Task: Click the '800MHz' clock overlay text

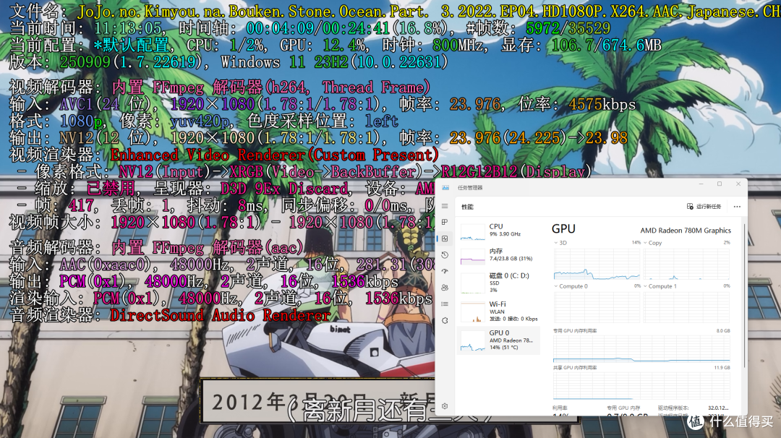Action: (x=458, y=46)
